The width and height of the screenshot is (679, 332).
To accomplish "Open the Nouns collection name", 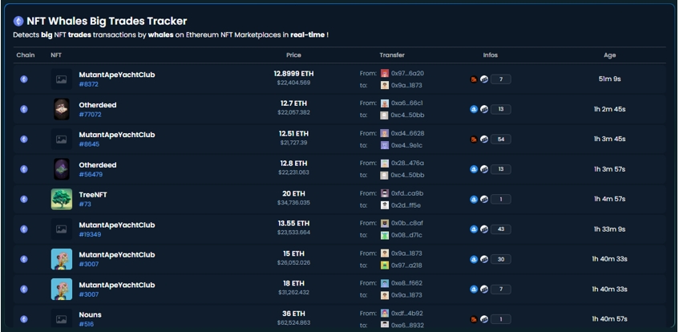I will tap(90, 314).
